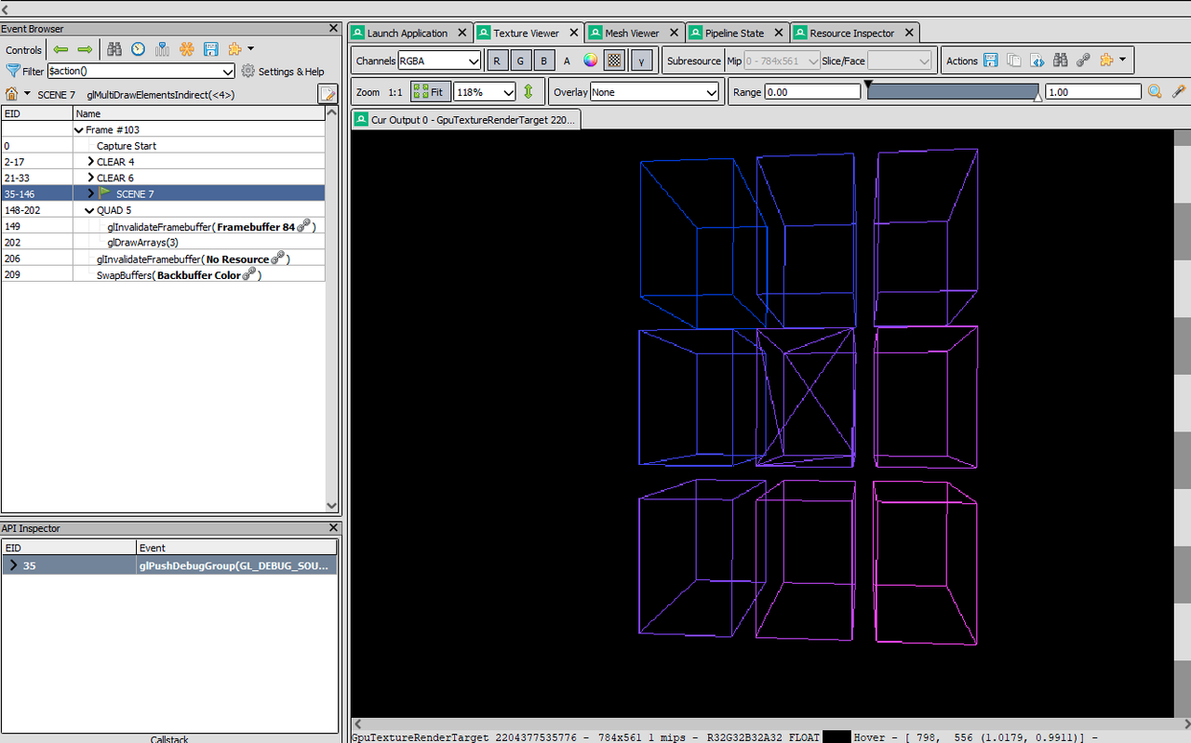The image size is (1191, 743).
Task: Click the range picker wand icon
Action: tap(1178, 91)
